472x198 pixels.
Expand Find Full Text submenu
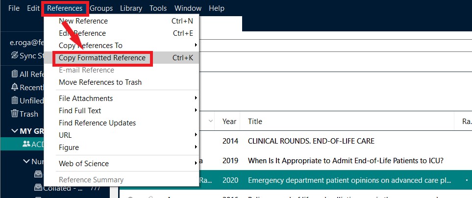(122, 111)
